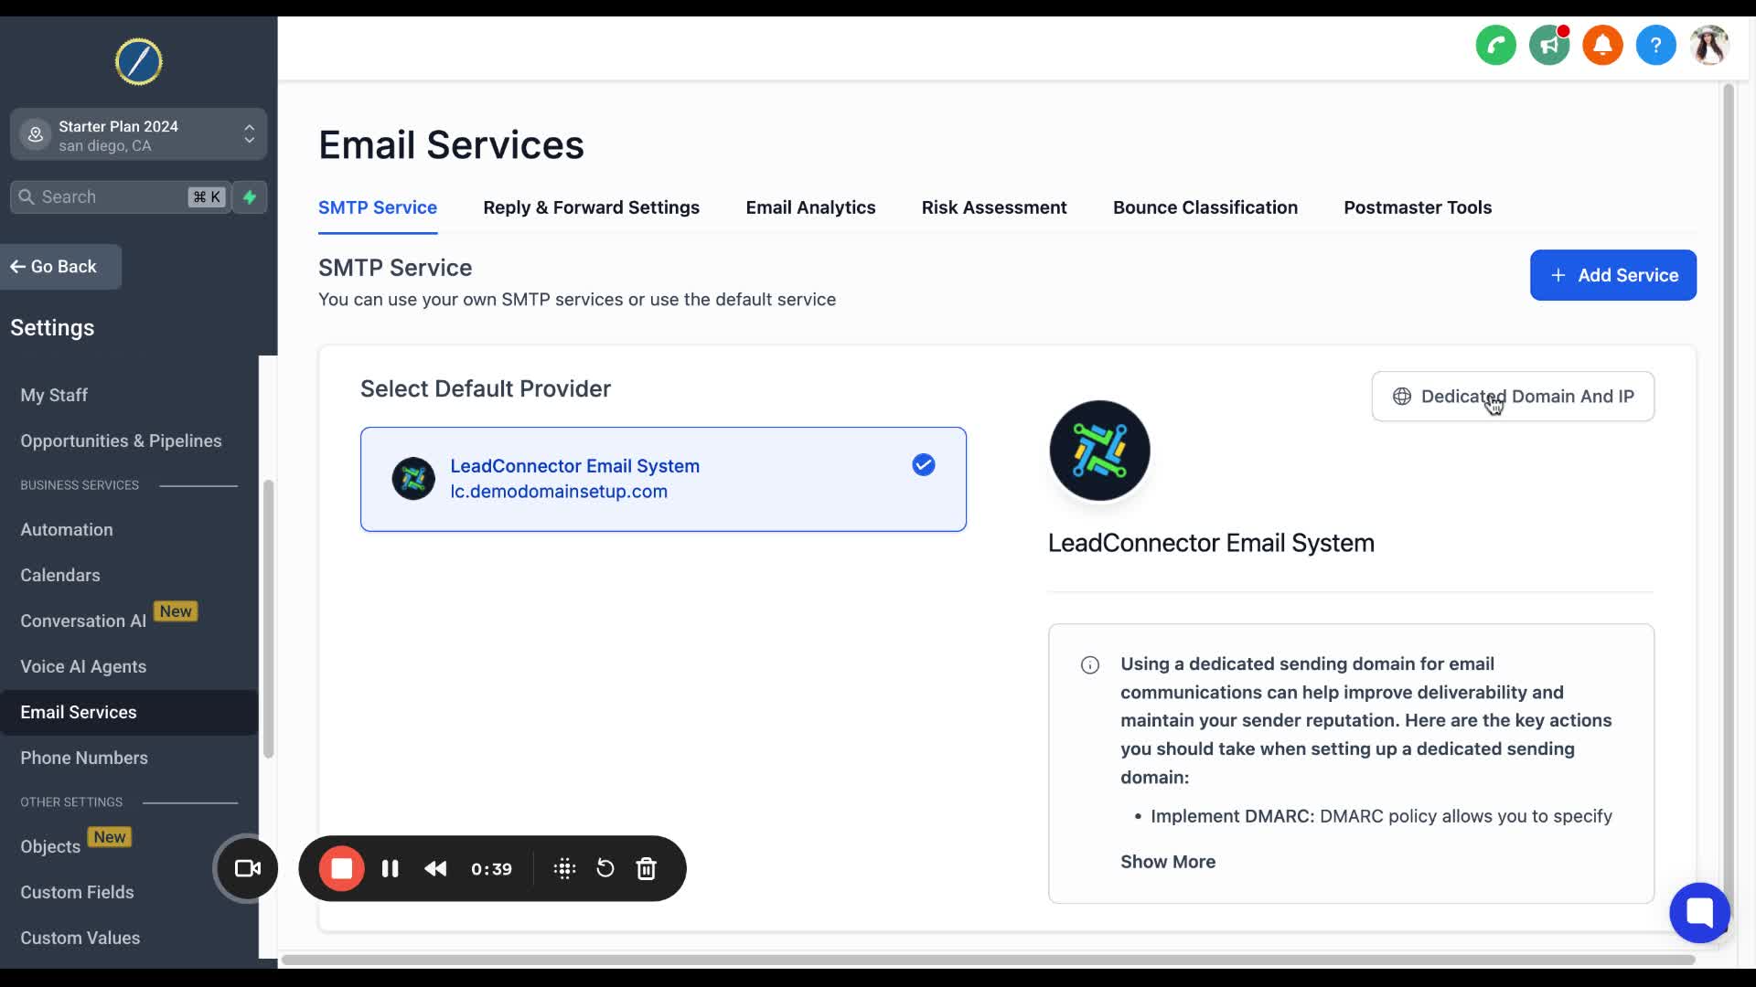Open the blue chat widget bubble
Viewport: 1756px width, 987px height.
coord(1699,912)
